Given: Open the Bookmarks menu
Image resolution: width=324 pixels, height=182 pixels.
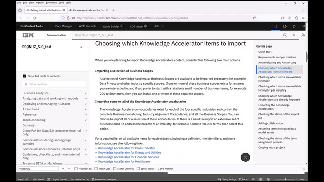Looking at the screenshot, I should point(51,3).
